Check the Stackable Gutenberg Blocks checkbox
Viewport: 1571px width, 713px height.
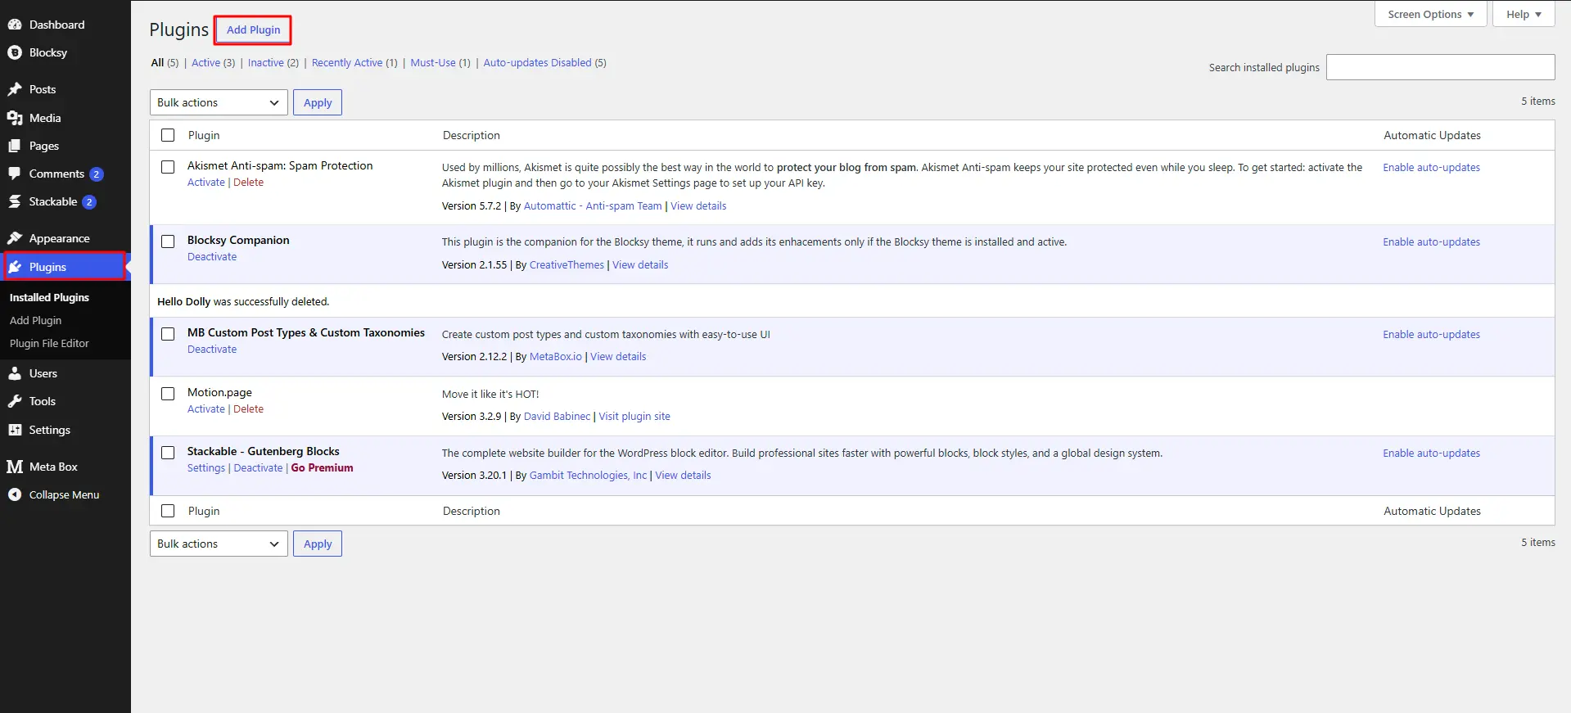coord(168,453)
